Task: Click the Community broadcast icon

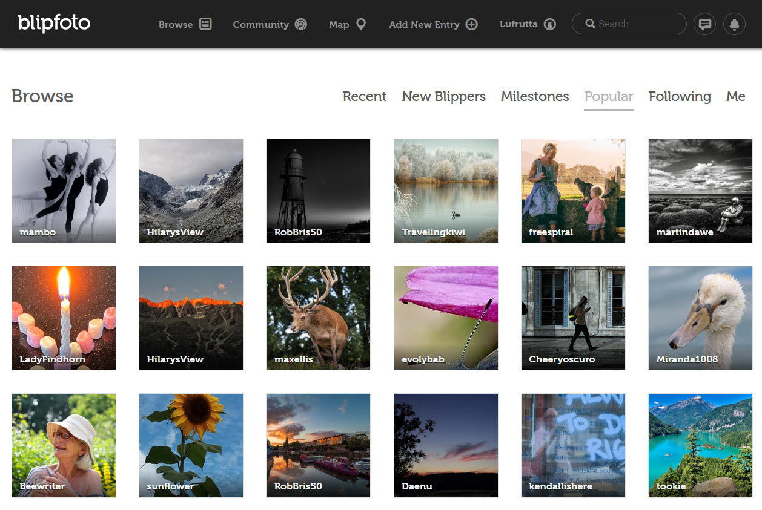Action: [x=300, y=24]
